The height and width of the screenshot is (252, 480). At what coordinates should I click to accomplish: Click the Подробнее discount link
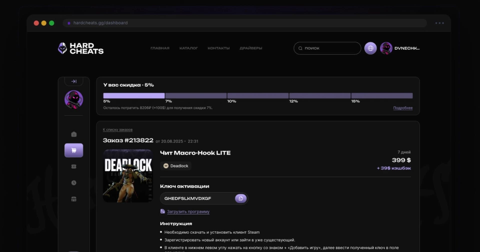(403, 108)
